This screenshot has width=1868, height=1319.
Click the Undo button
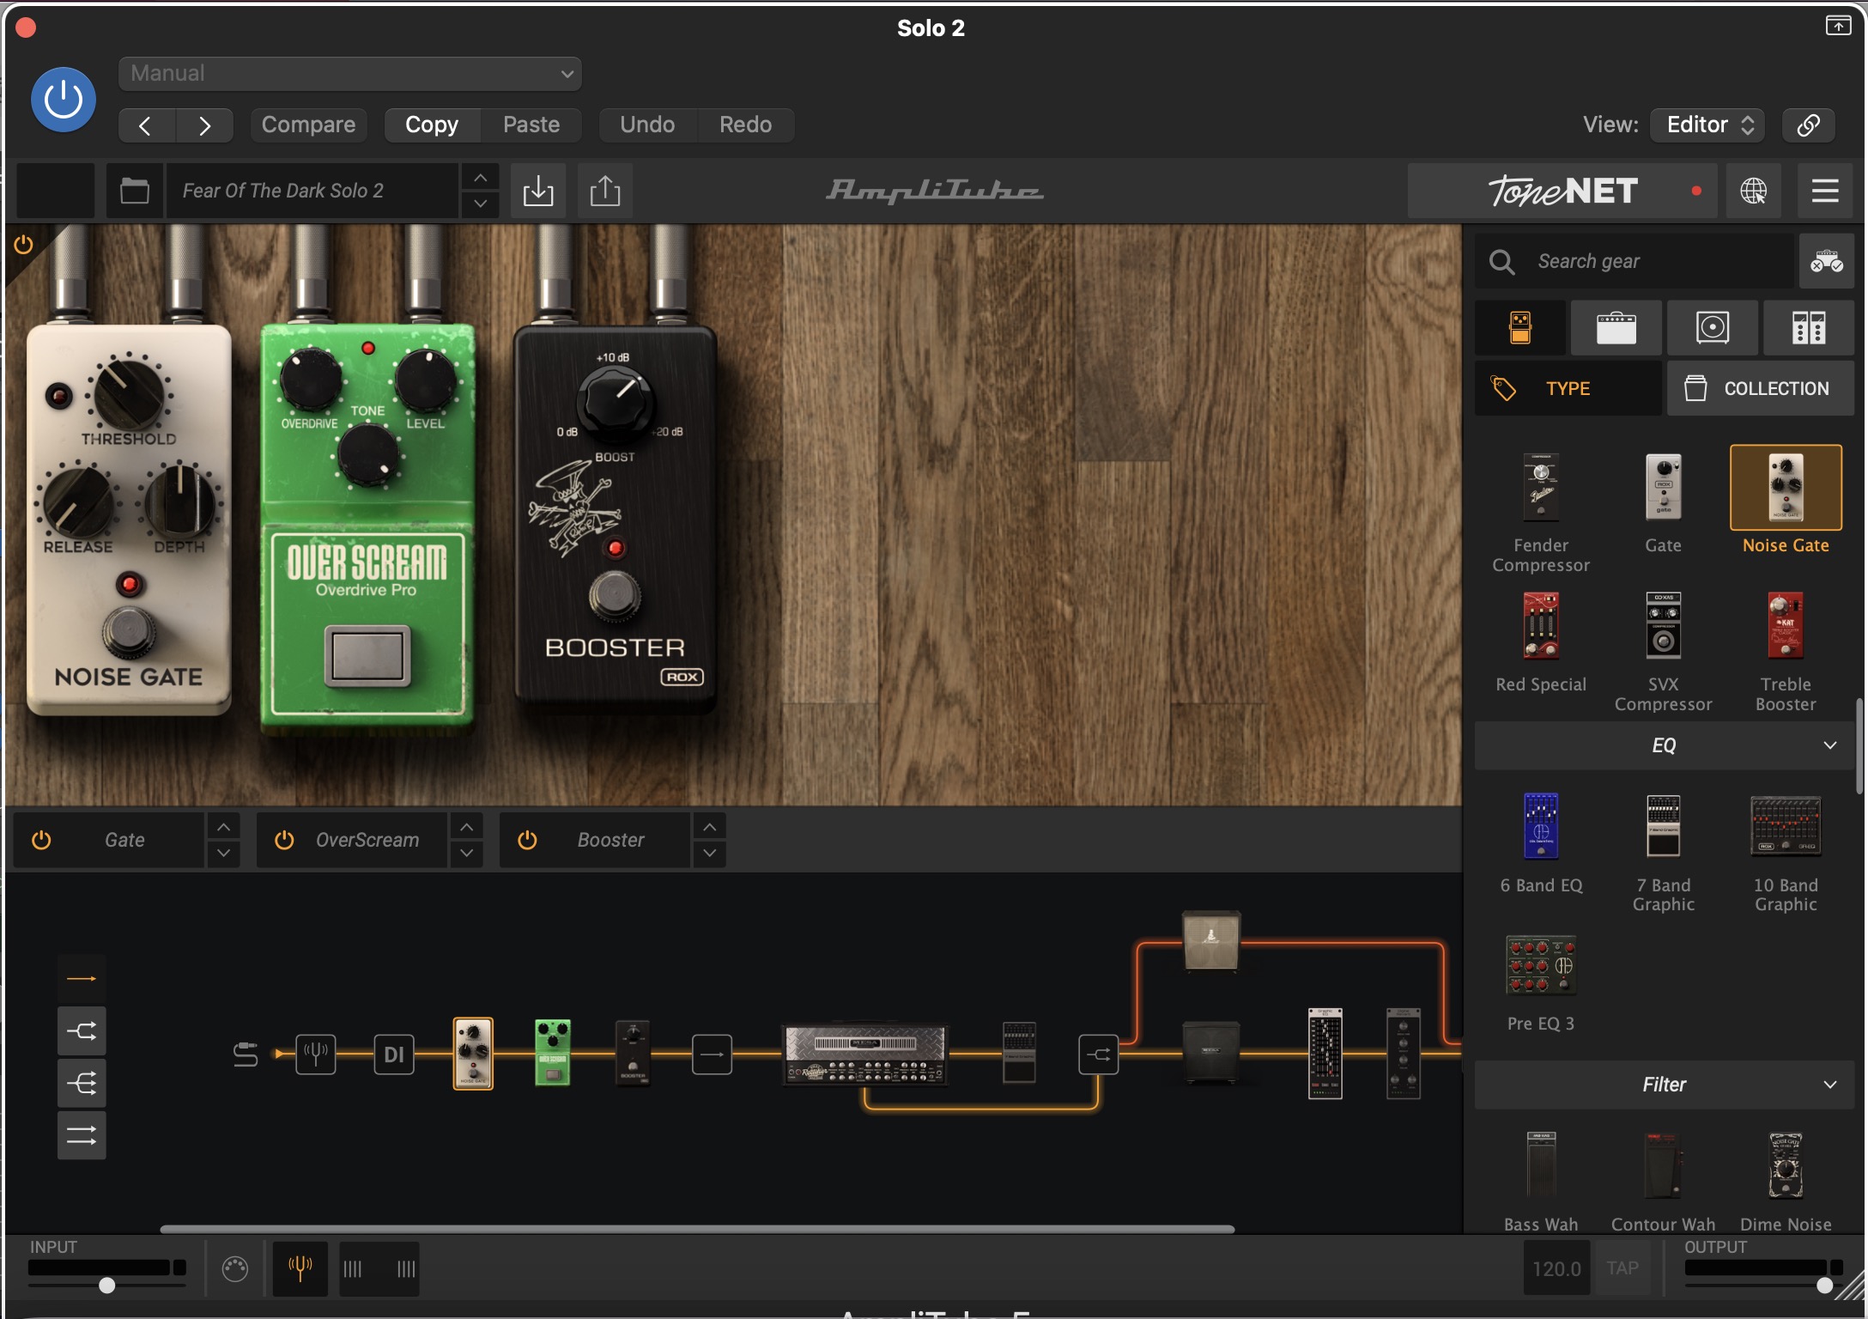coord(647,125)
